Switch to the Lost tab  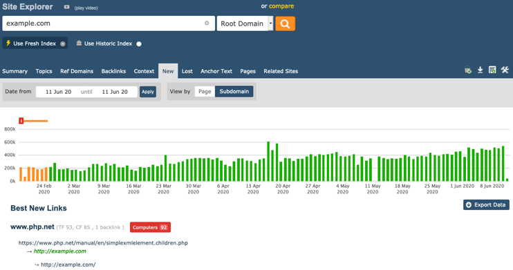[187, 71]
